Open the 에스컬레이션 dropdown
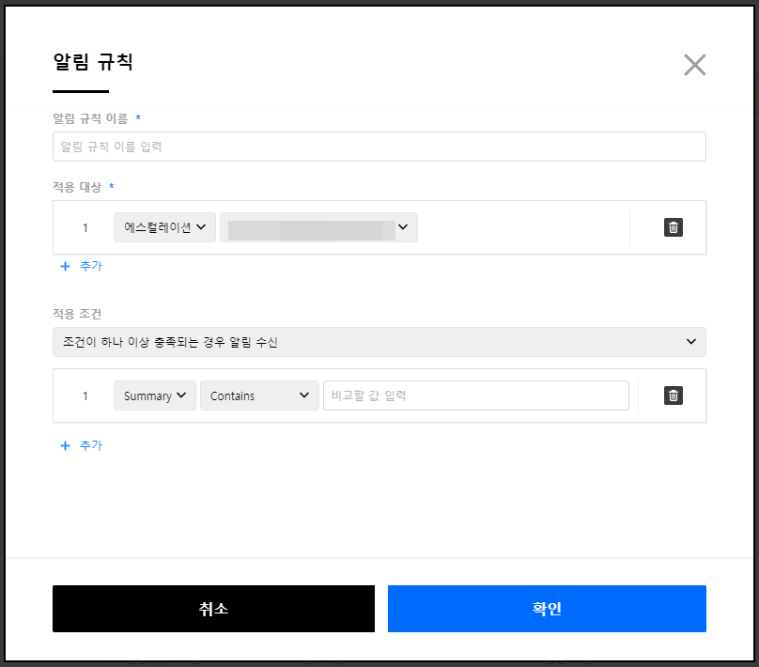 tap(164, 227)
